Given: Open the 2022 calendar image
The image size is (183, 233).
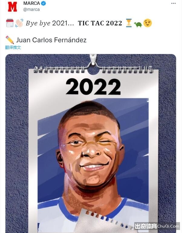Looking at the screenshot, I should 91,143.
